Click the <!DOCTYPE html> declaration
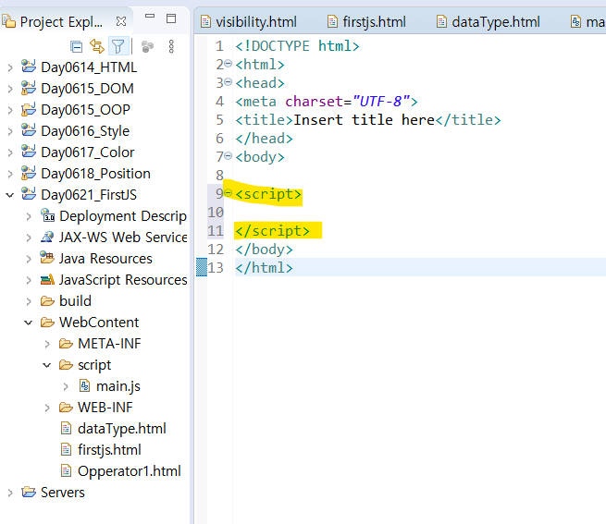606x524 pixels. (297, 46)
